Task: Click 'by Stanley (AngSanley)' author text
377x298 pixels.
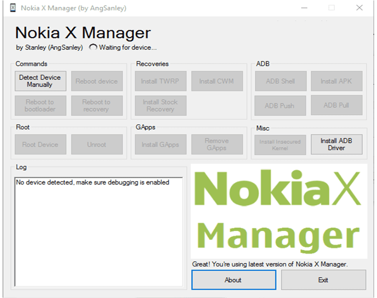Action: tap(50, 47)
